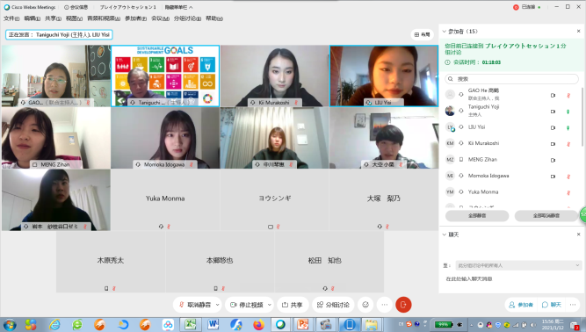Click the 共享 share button
The image size is (586, 332).
[293, 305]
